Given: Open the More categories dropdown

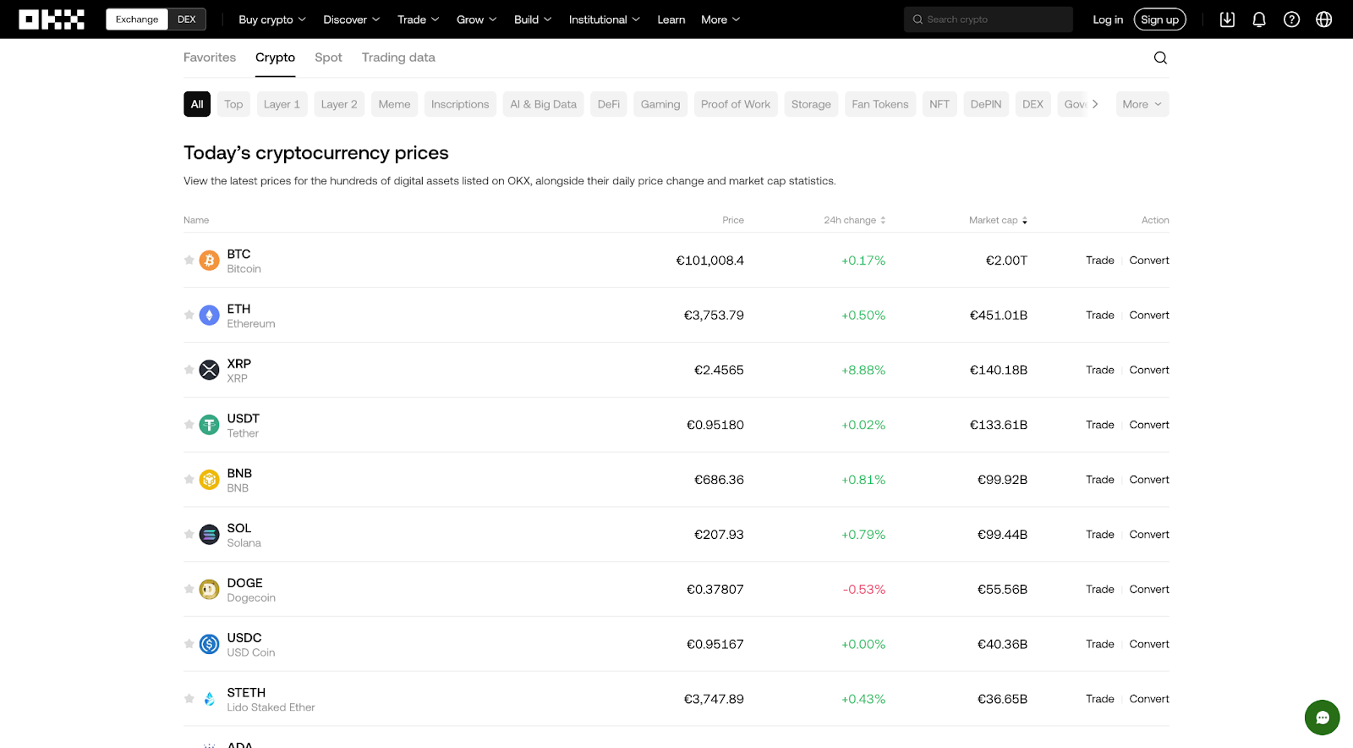Looking at the screenshot, I should pos(1142,104).
